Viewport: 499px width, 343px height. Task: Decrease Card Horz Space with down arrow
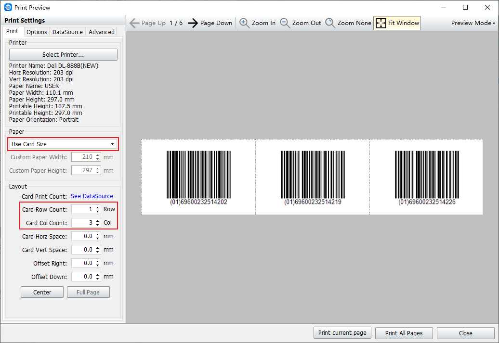(98, 239)
